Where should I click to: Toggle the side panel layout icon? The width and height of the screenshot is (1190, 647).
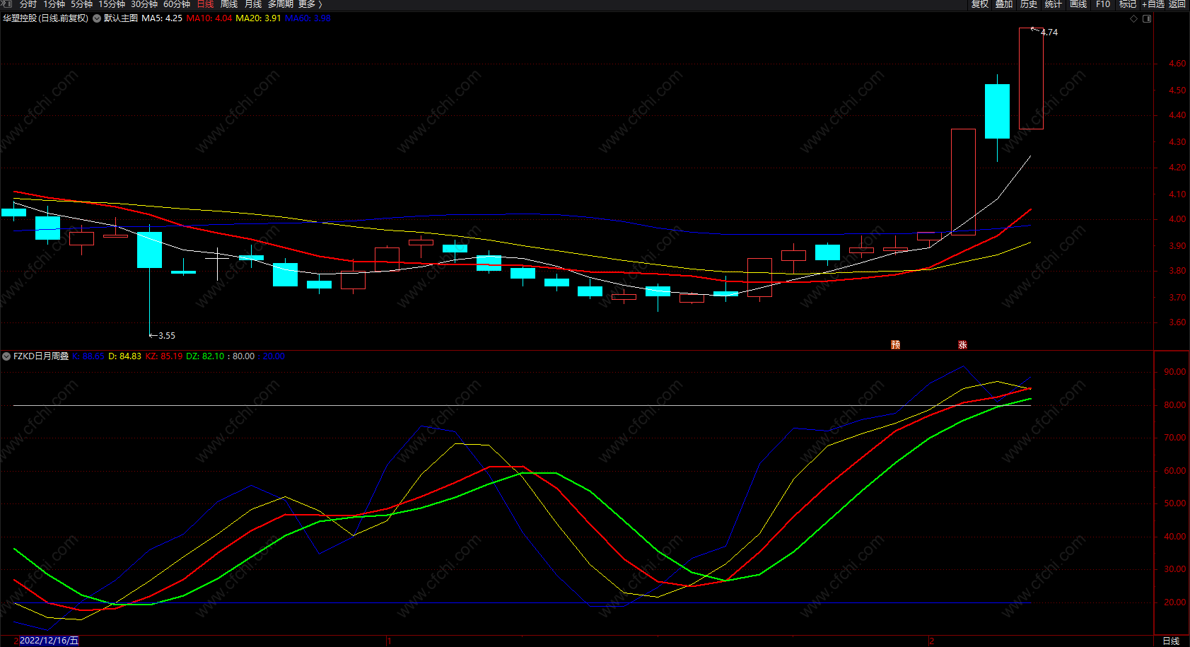[x=1147, y=19]
